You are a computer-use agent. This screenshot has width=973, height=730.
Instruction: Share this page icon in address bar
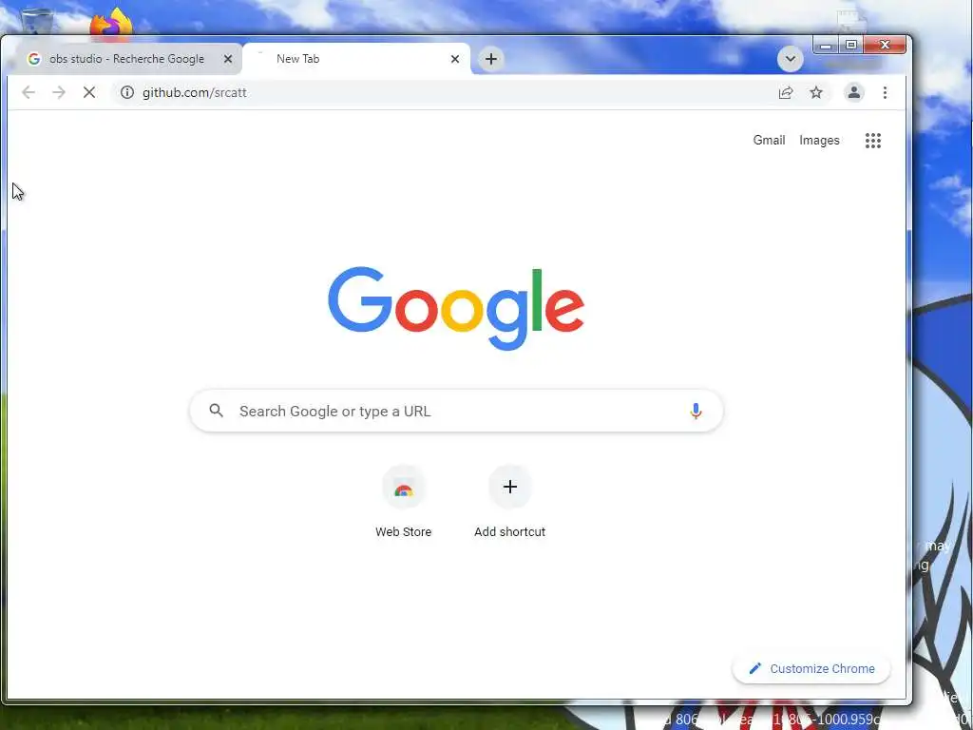click(x=786, y=92)
